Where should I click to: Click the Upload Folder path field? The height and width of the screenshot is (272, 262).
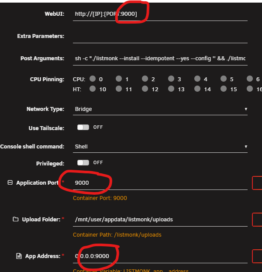(160, 220)
